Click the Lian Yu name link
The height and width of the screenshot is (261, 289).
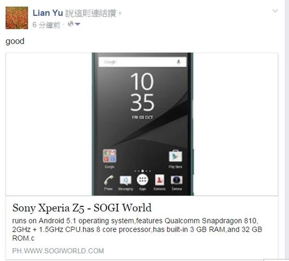pos(48,13)
